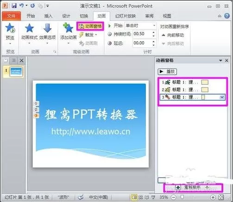Open the dropdown arrow of animation item 3
The height and width of the screenshot is (202, 233).
point(222,97)
